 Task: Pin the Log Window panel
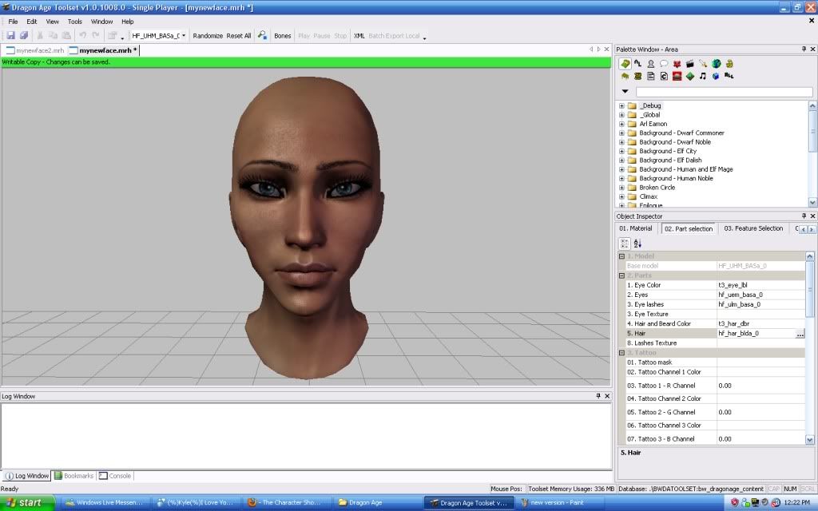point(598,396)
